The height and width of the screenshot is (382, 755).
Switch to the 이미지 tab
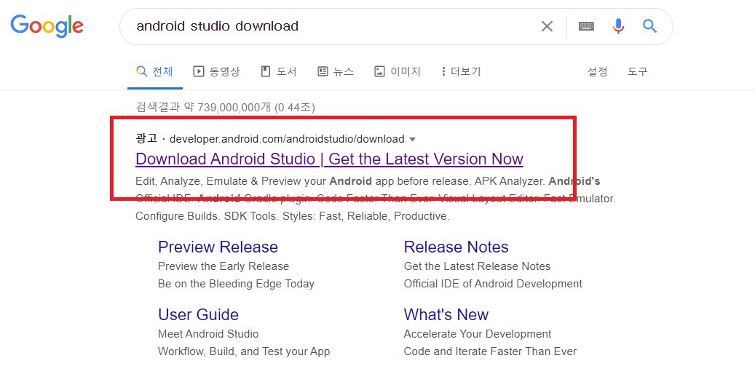398,72
